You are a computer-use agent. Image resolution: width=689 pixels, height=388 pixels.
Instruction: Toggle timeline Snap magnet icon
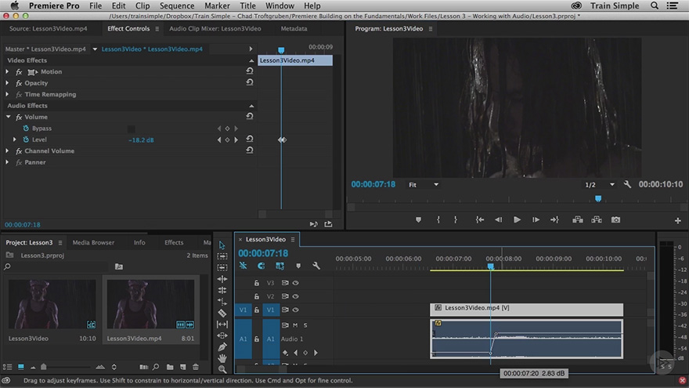[x=261, y=266]
